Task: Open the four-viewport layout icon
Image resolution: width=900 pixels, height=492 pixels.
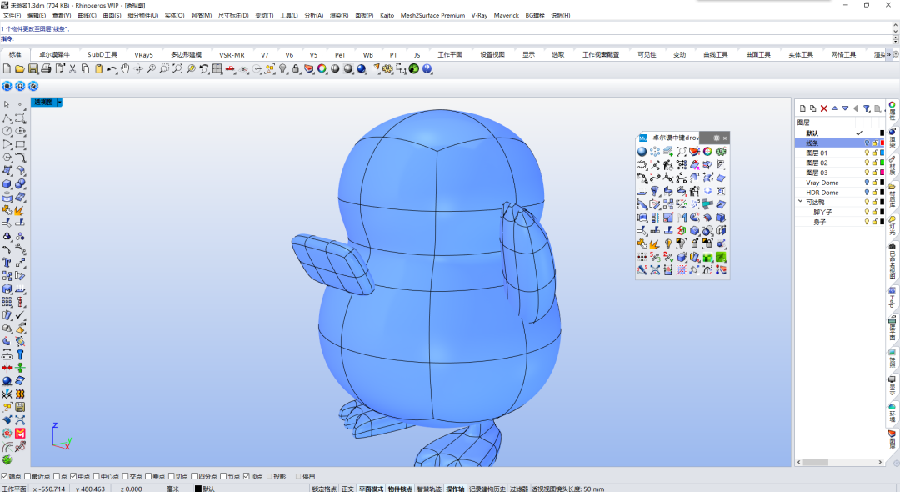Action: [217, 69]
